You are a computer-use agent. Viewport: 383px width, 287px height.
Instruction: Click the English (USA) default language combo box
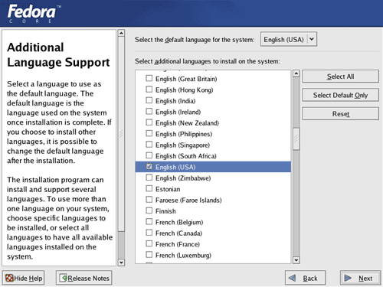click(x=289, y=39)
